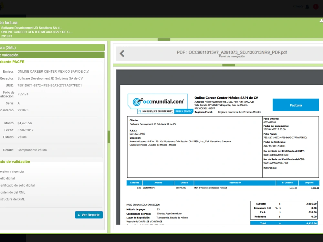Click the Estado value Válida
323x242 pixels.
click(x=22, y=137)
